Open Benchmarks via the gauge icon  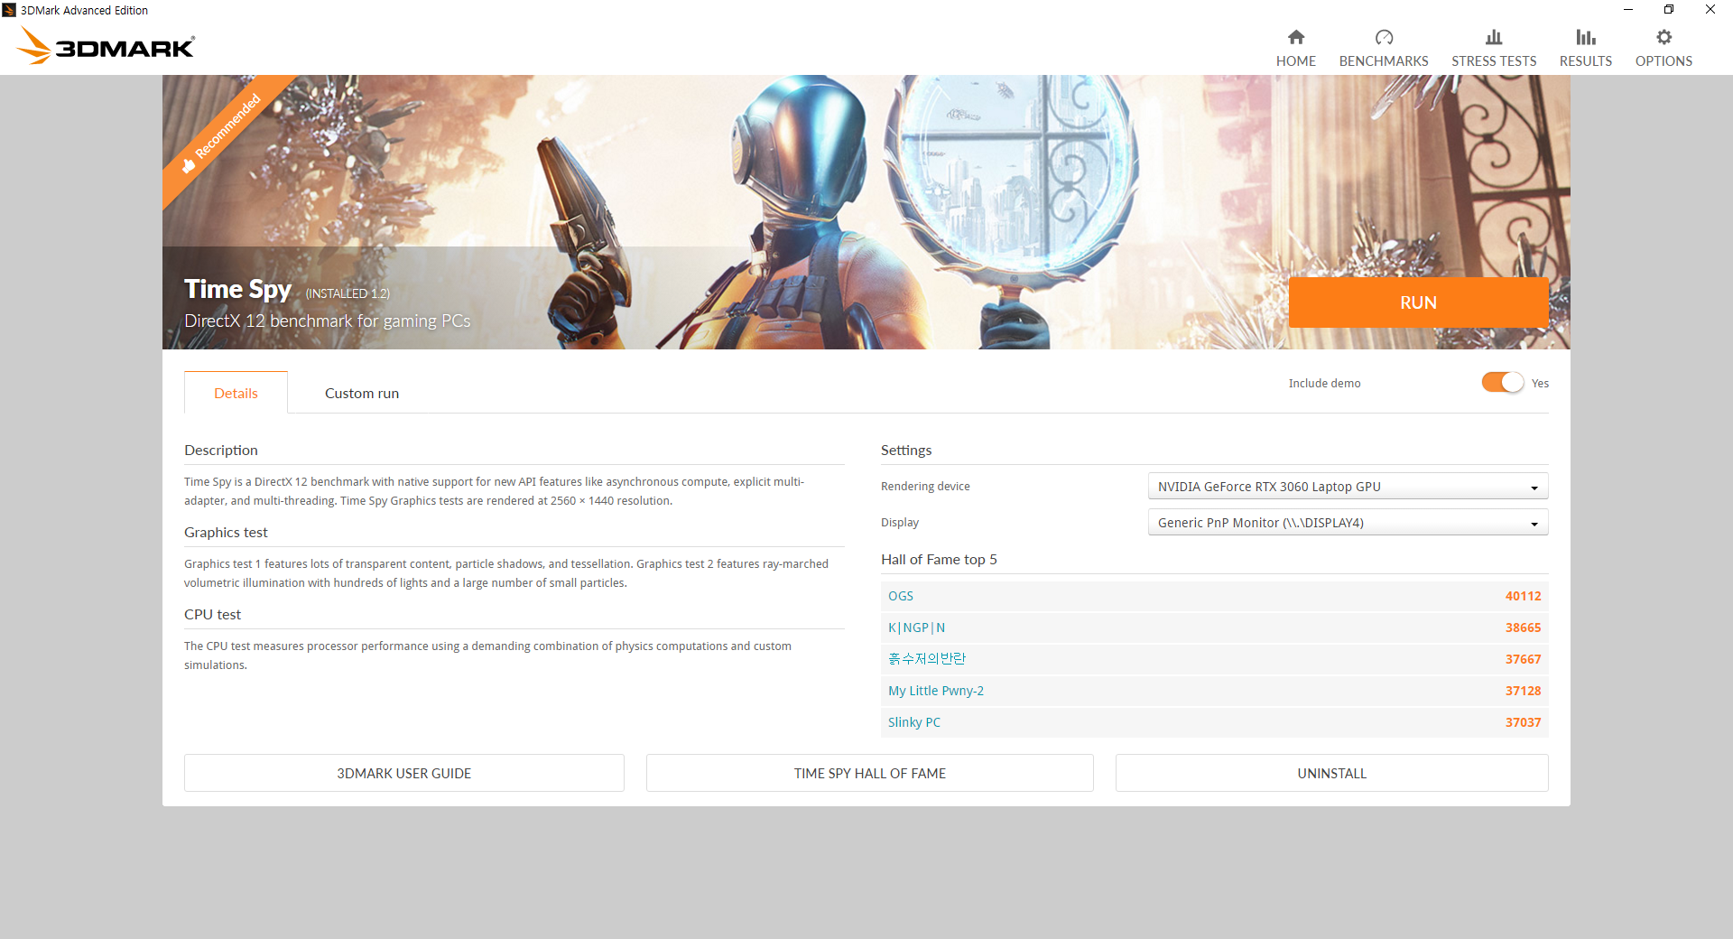[x=1384, y=37]
